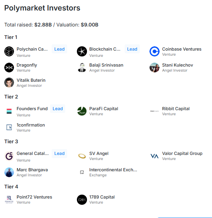Viewport: 212px width, 218px height.
Task: Click the Lead badge next to General Catal...
Action: 59,153
